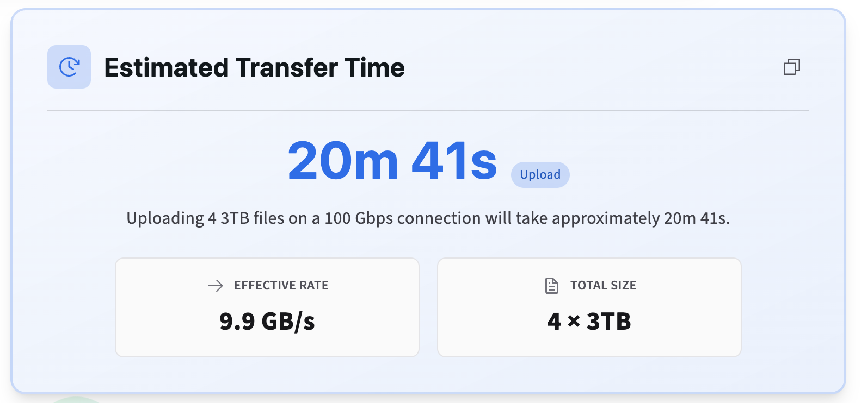This screenshot has width=861, height=403.
Task: Click the word "Time" in the heading
Action: click(x=374, y=68)
